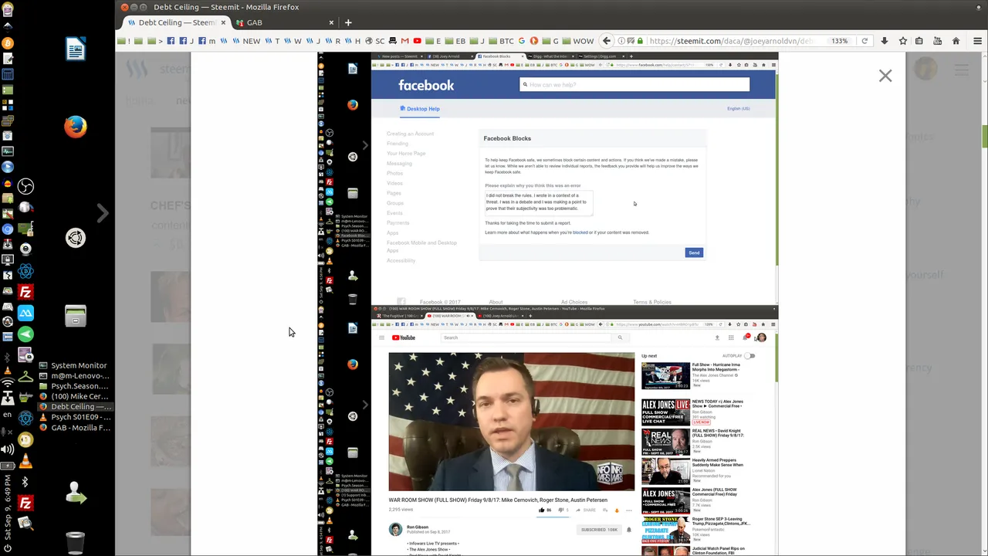Open the Google bookmark icon
This screenshot has width=988, height=556.
point(521,41)
